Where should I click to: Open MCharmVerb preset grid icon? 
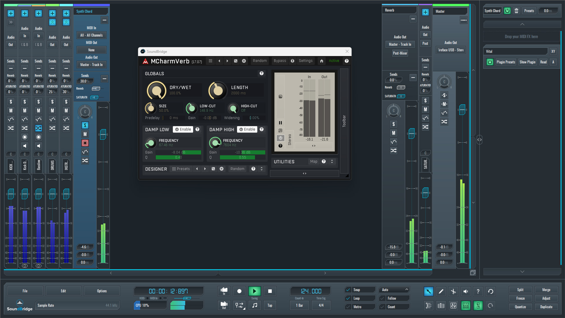click(x=210, y=61)
